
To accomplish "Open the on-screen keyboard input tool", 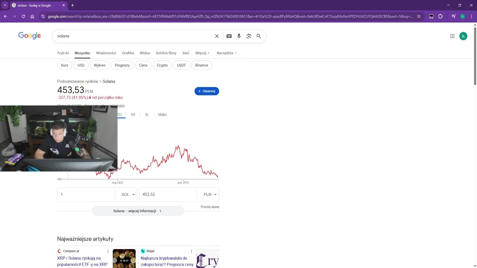I will click(x=229, y=36).
